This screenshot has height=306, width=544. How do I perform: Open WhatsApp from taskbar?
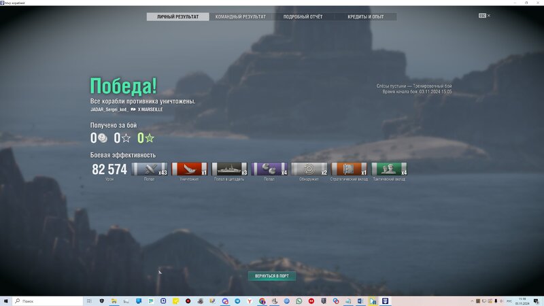click(299, 301)
